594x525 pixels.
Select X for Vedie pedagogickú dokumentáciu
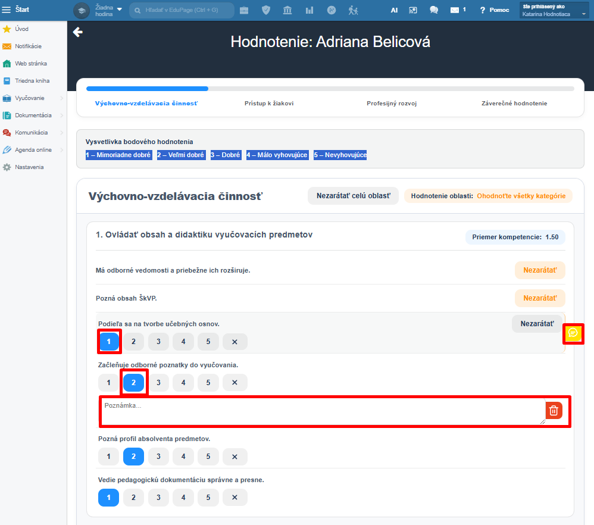click(x=235, y=498)
